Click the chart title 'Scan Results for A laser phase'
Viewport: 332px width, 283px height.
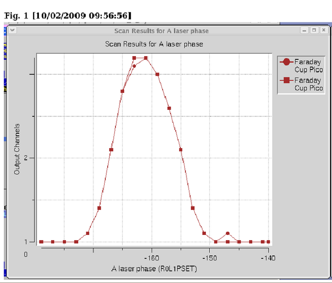point(154,44)
